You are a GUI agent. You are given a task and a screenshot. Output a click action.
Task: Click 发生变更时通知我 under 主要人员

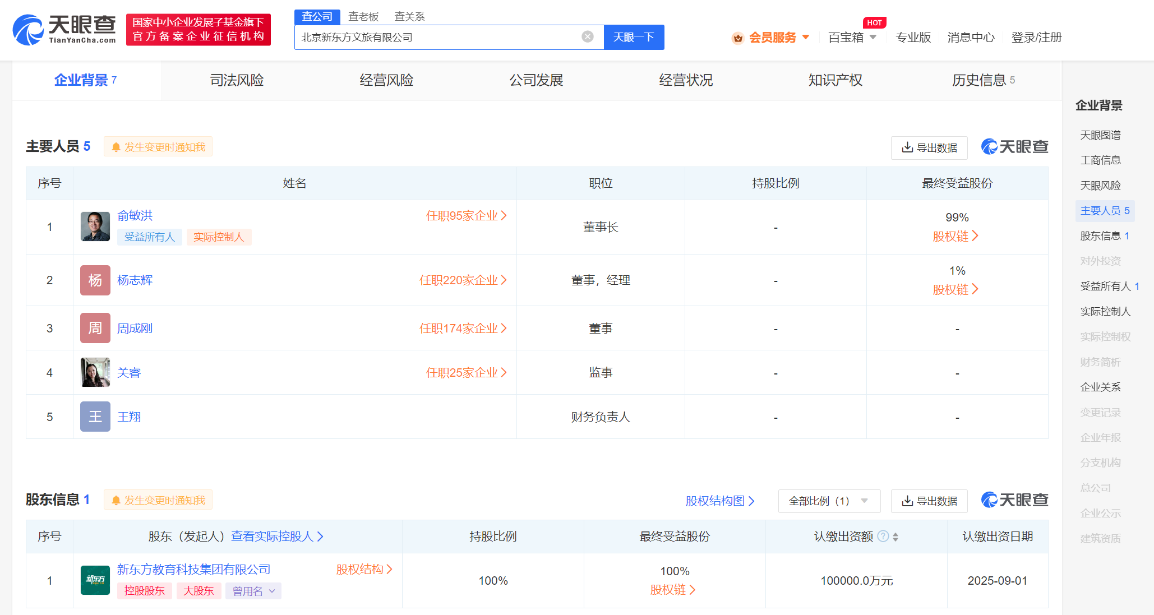(158, 147)
